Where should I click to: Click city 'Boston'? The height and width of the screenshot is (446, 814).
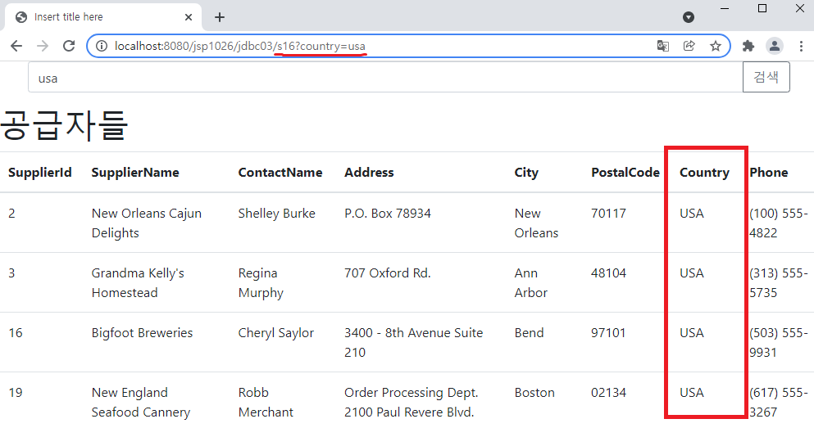(x=534, y=393)
